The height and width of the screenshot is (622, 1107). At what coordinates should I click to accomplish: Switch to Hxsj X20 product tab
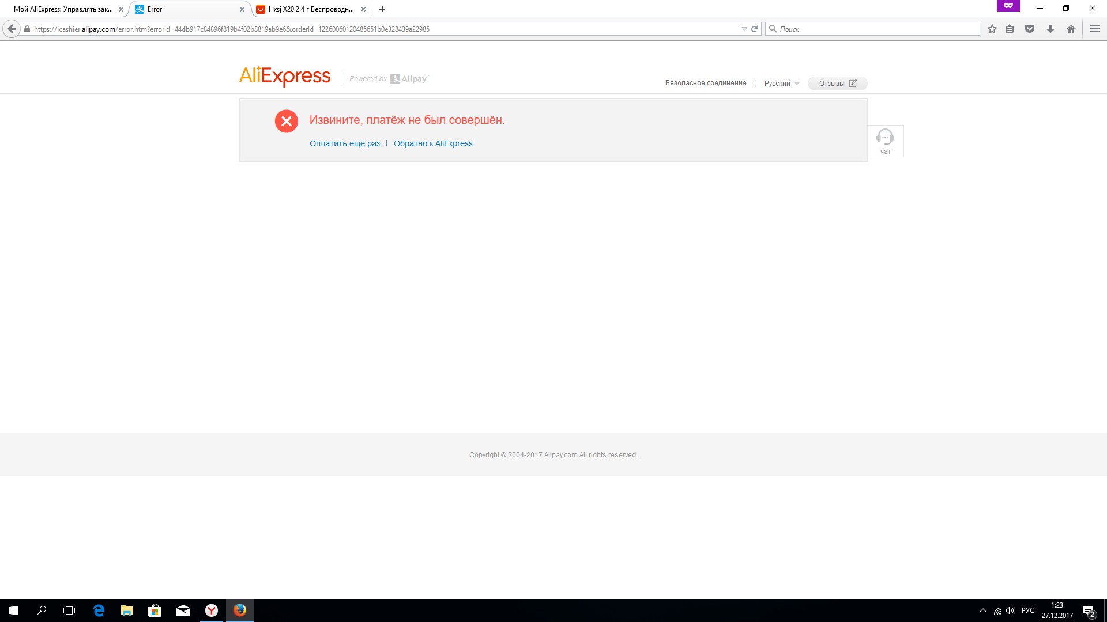(311, 9)
